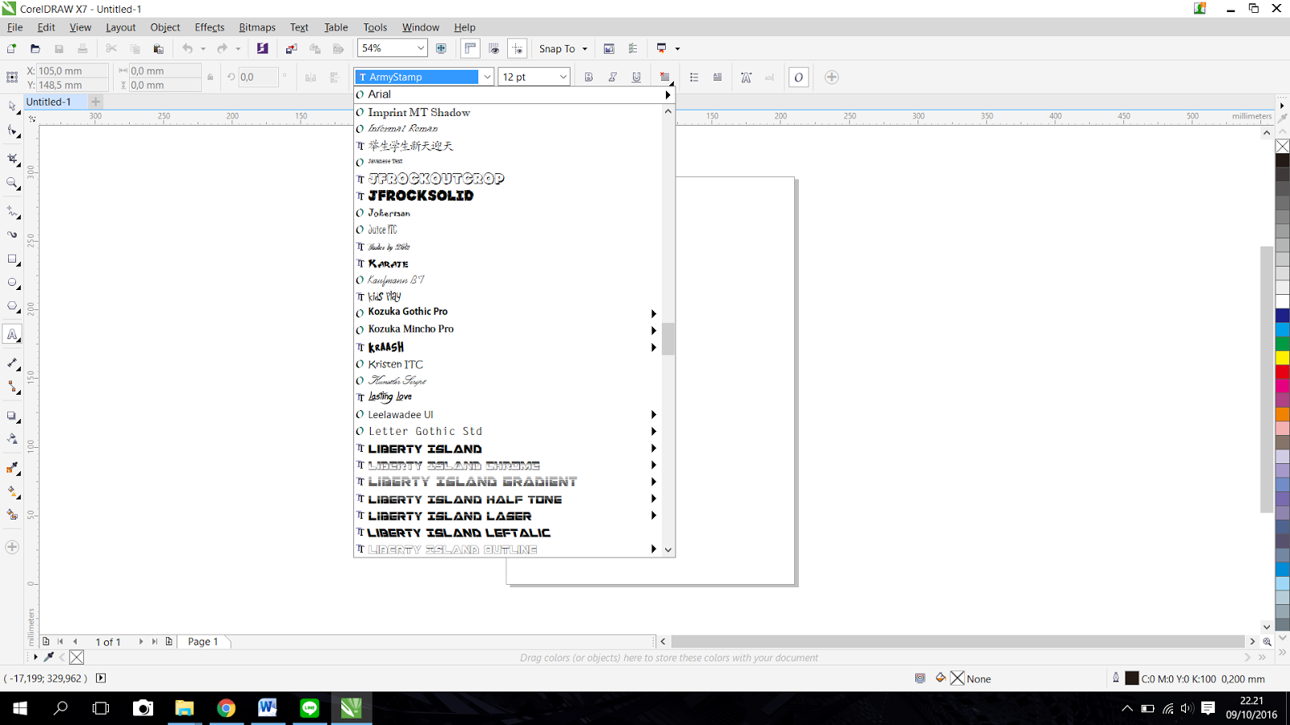Select the Polygon tool
This screenshot has height=725, width=1290.
point(12,307)
